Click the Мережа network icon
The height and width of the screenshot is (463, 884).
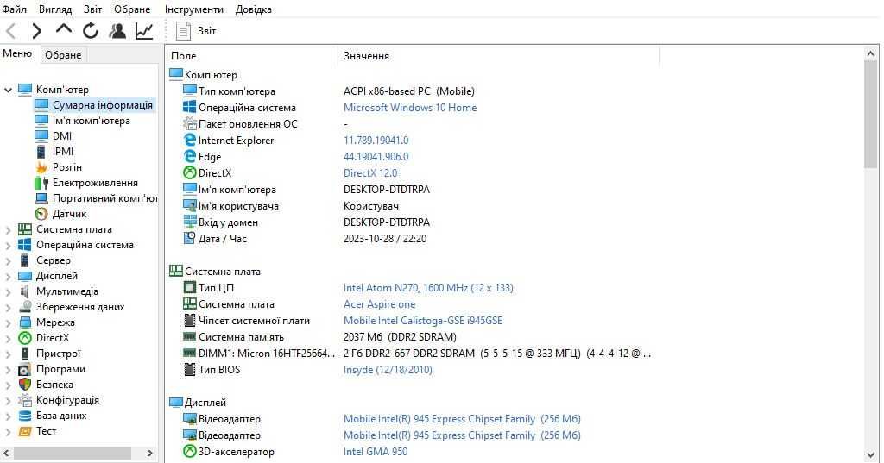click(x=25, y=322)
